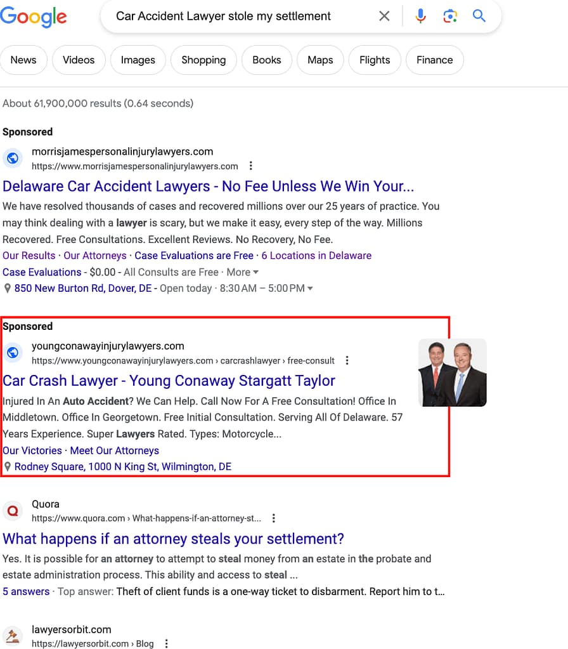Start voice search with the microphone icon
The height and width of the screenshot is (649, 568).
[420, 16]
